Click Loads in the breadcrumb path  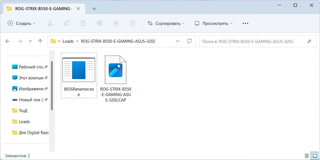coord(68,41)
